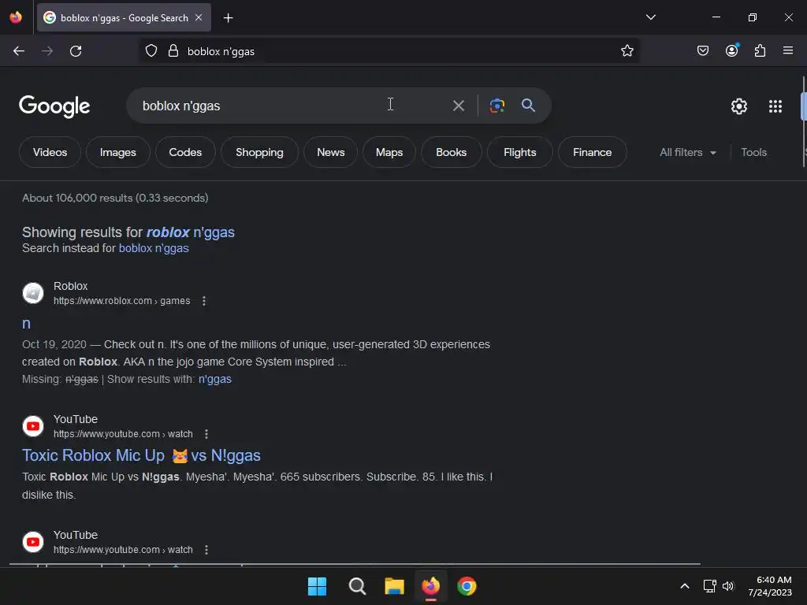
Task: Select the Books filter
Action: coord(452,152)
